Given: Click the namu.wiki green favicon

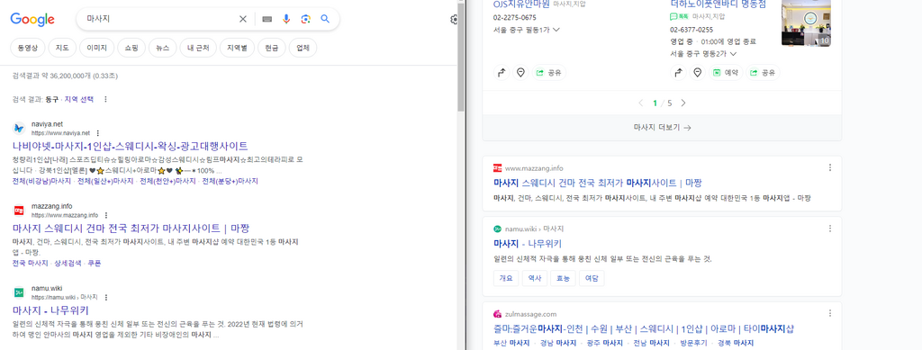Looking at the screenshot, I should [19, 292].
